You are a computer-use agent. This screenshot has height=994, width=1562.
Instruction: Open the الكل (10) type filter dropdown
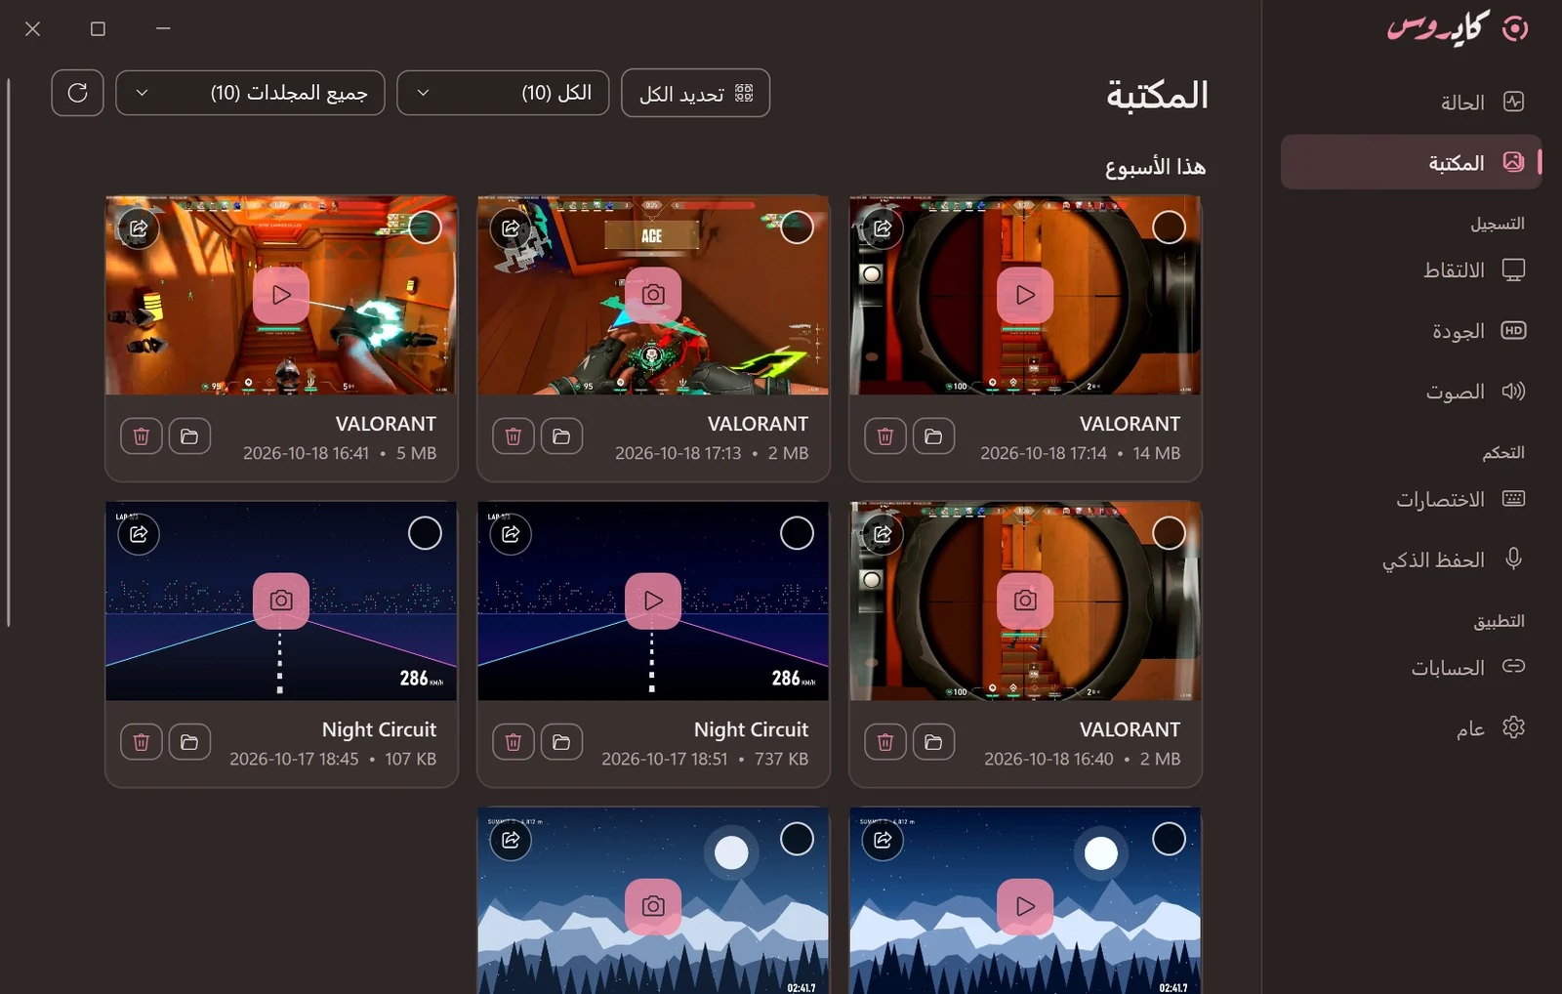pos(503,93)
